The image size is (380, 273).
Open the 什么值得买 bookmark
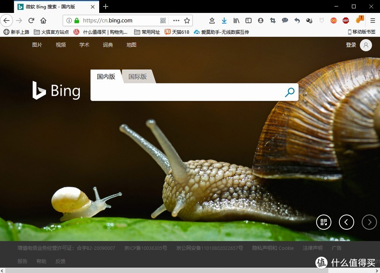[x=101, y=32]
